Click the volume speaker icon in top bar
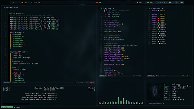The width and height of the screenshot is (194, 109). point(137,3)
